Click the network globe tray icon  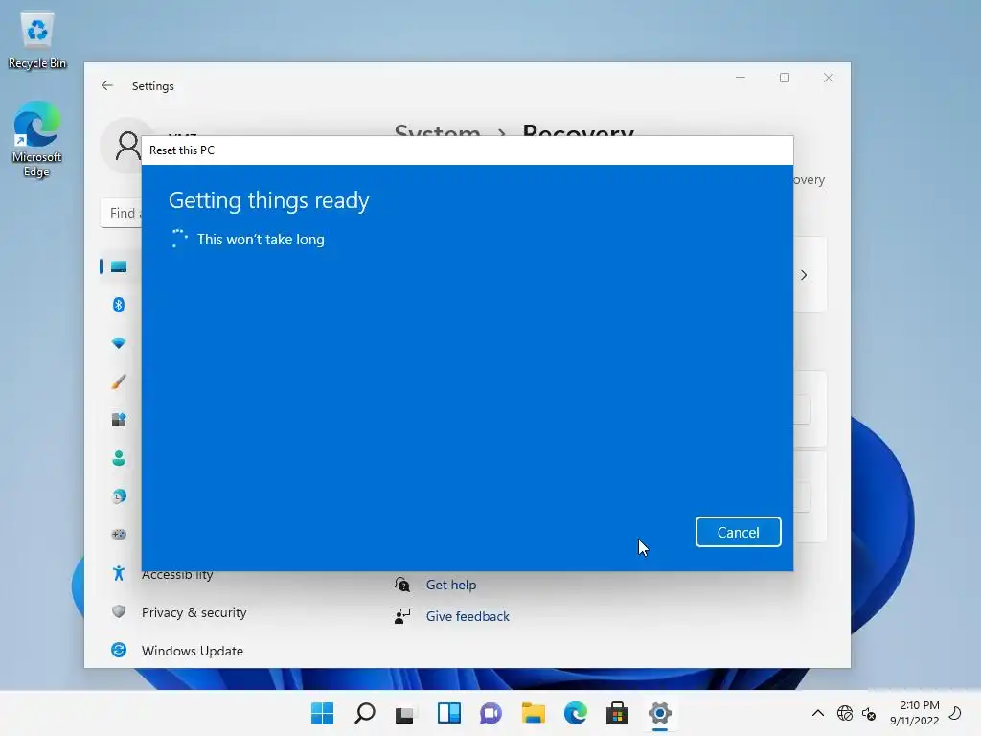pyautogui.click(x=845, y=713)
